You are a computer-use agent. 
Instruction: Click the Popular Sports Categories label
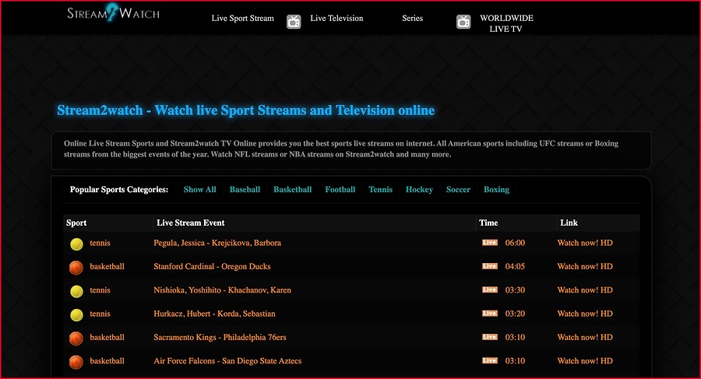(119, 190)
